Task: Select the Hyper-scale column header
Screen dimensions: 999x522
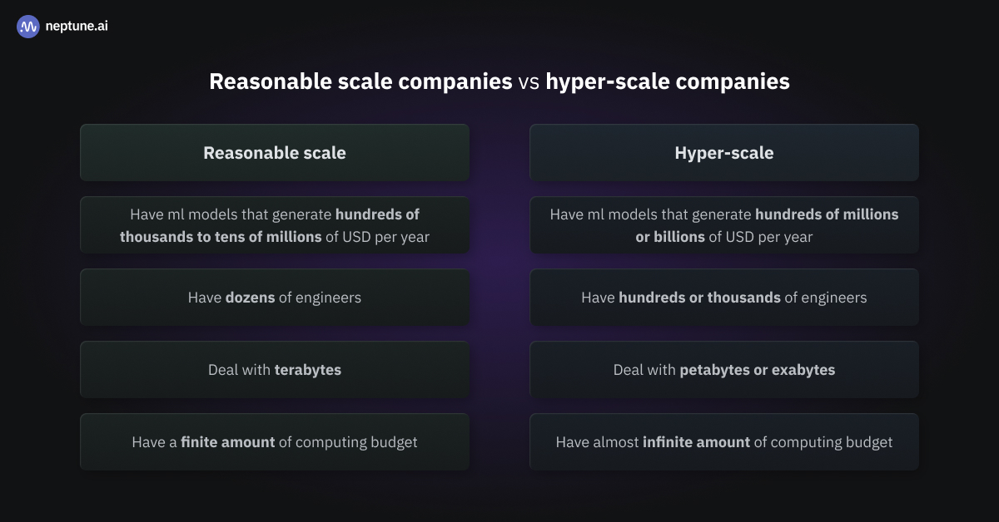Action: point(723,153)
